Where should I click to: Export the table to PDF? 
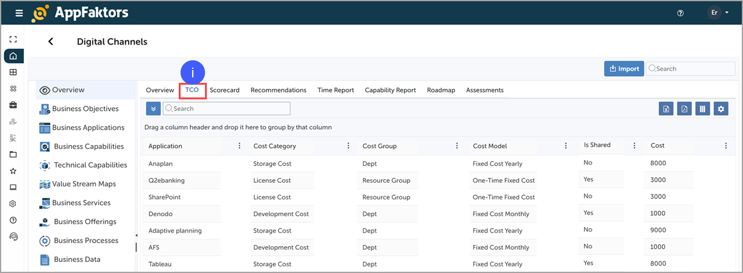coord(684,108)
